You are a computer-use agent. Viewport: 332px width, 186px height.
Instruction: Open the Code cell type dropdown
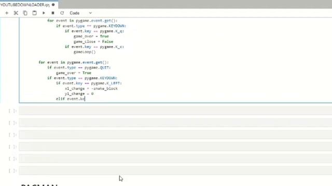[x=81, y=13]
